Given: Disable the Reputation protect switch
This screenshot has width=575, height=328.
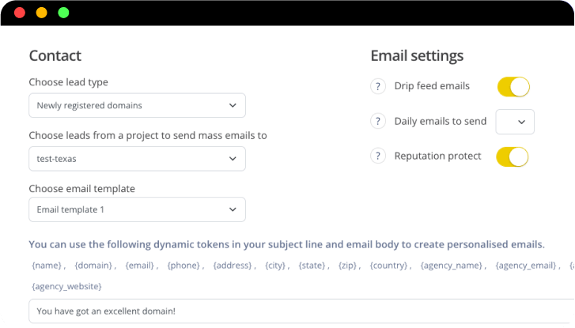Looking at the screenshot, I should [513, 156].
